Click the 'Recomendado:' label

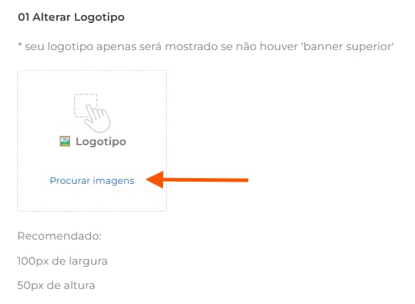point(59,236)
